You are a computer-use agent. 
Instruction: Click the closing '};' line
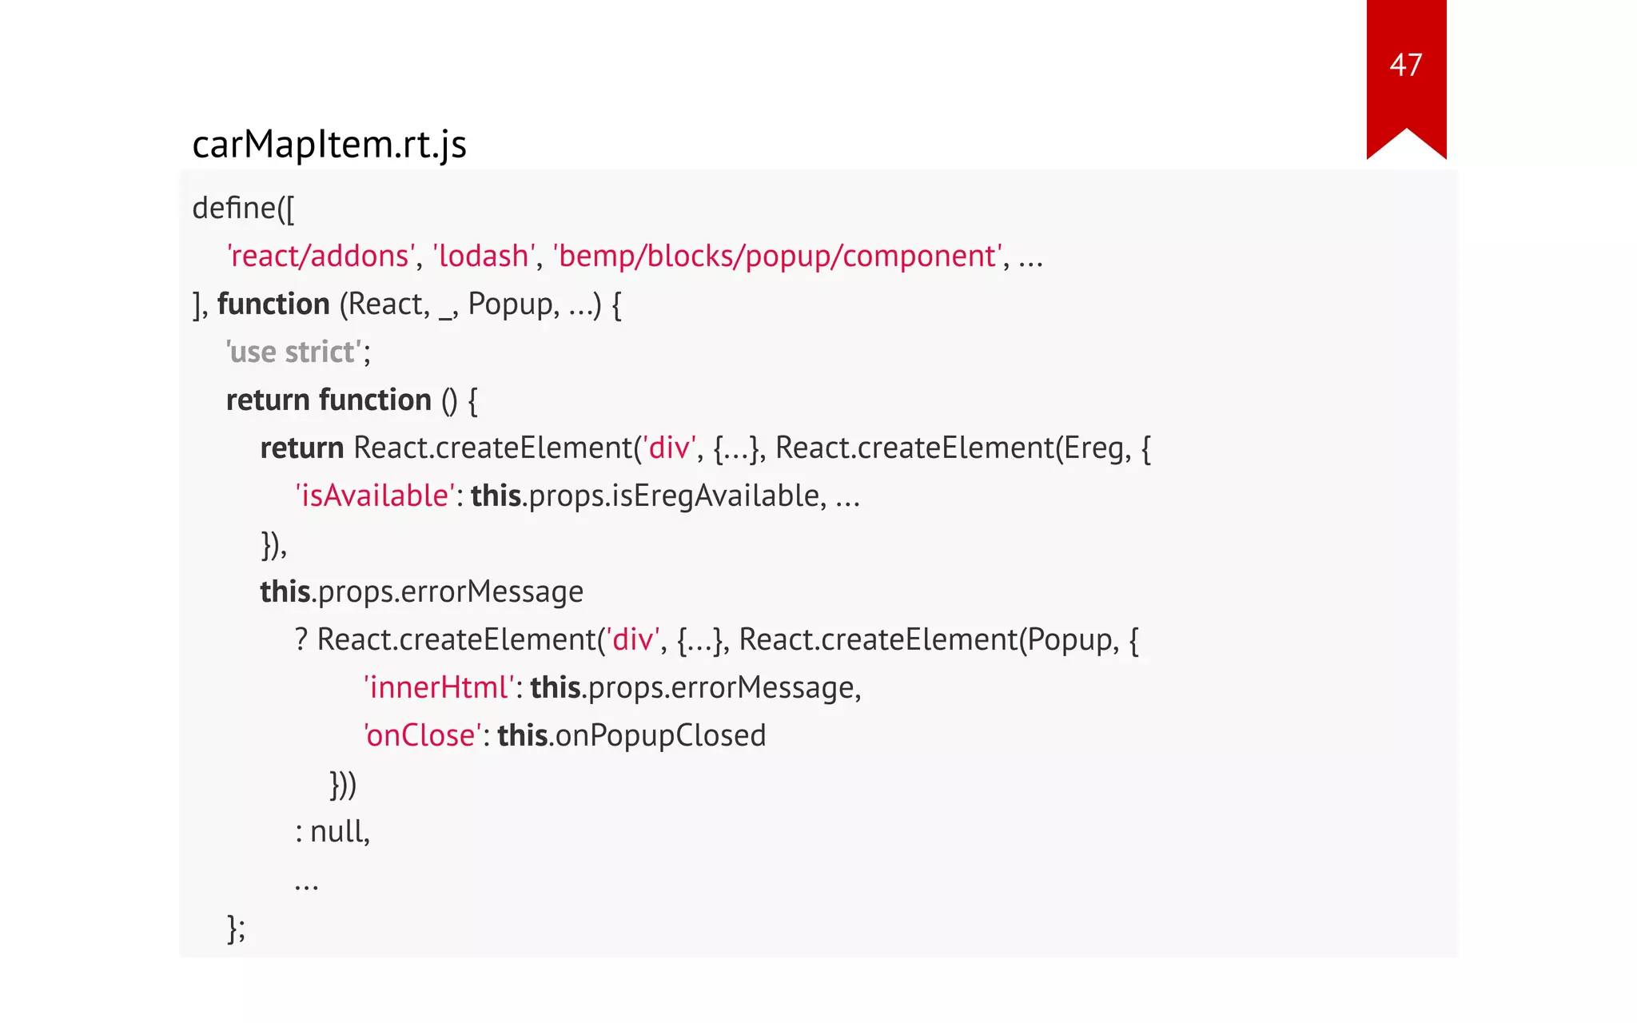point(237,928)
